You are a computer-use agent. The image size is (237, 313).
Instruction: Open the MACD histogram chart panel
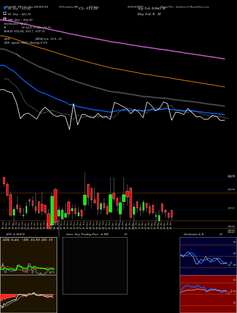tap(28, 294)
